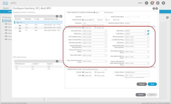The width and height of the screenshot is (171, 104).
Task: Click Cancel next to Save
Action: pyautogui.click(x=142, y=84)
